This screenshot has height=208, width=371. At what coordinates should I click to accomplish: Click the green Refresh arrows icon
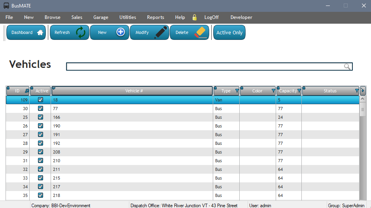81,33
